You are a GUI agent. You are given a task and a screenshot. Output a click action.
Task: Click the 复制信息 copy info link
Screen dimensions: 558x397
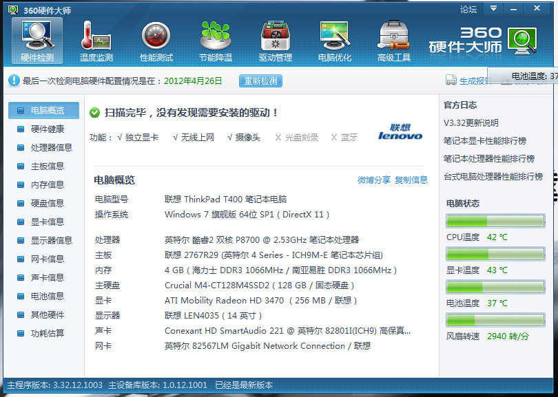tap(411, 180)
